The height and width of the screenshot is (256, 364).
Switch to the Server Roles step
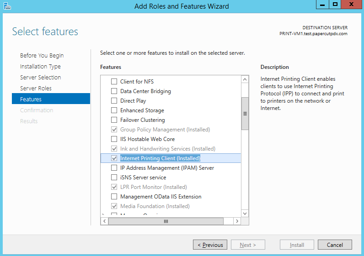(x=36, y=88)
